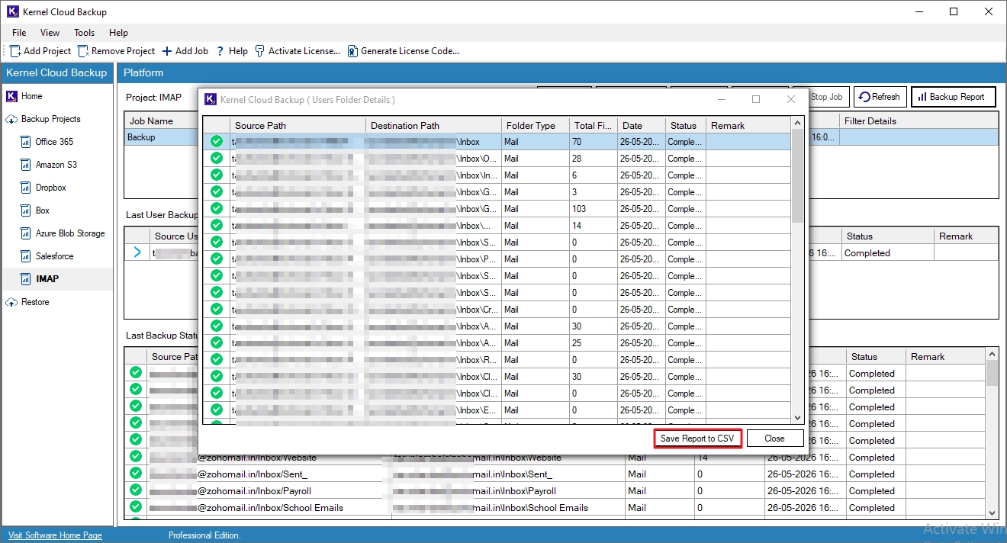Open the File menu
The image size is (1007, 543).
[x=19, y=33]
